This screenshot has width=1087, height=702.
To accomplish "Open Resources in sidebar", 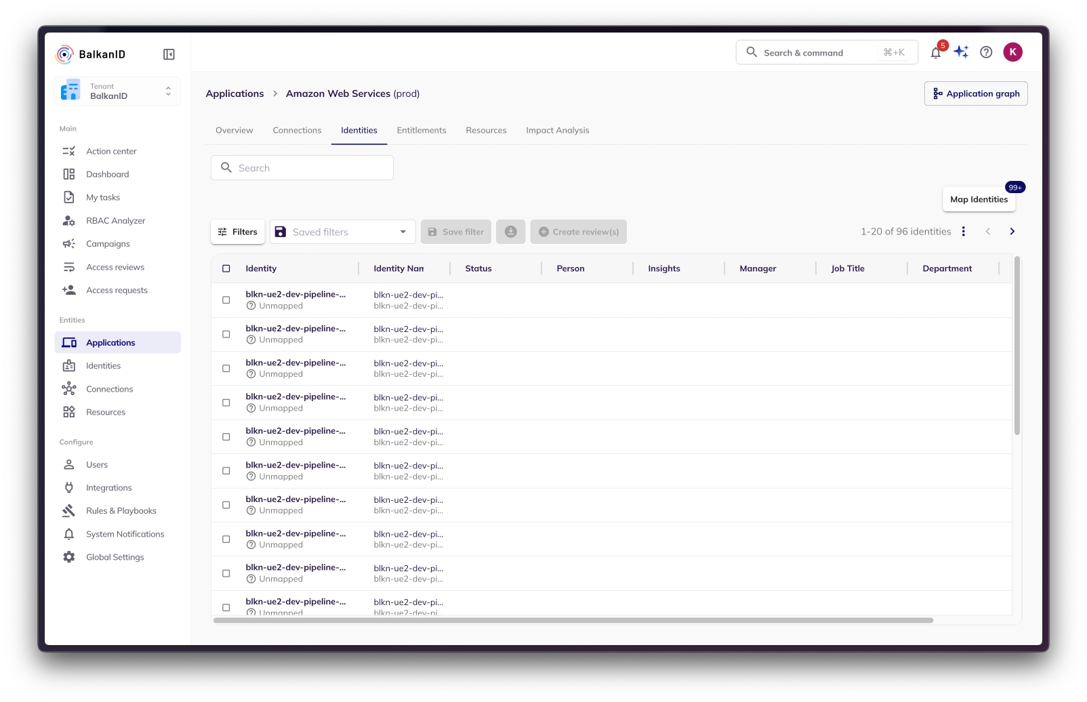I will pos(117,412).
